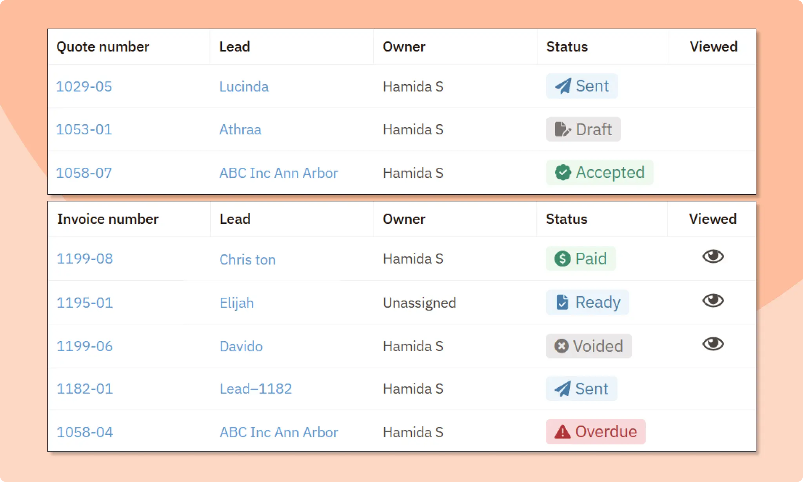Open quote 1058-07 link
This screenshot has height=482, width=803.
click(84, 172)
